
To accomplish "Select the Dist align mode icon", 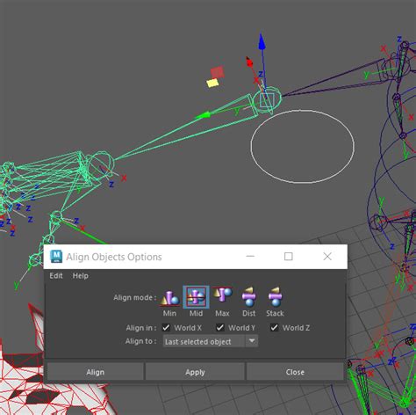I will pos(248,296).
